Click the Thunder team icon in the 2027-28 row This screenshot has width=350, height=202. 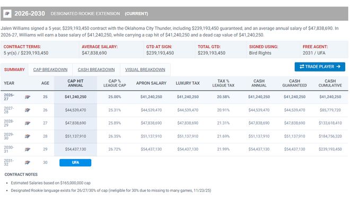point(28,110)
